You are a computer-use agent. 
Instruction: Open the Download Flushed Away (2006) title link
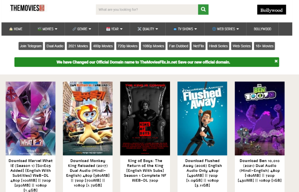202,173
